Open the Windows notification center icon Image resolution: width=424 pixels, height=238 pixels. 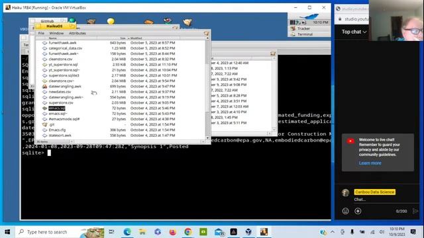413,232
